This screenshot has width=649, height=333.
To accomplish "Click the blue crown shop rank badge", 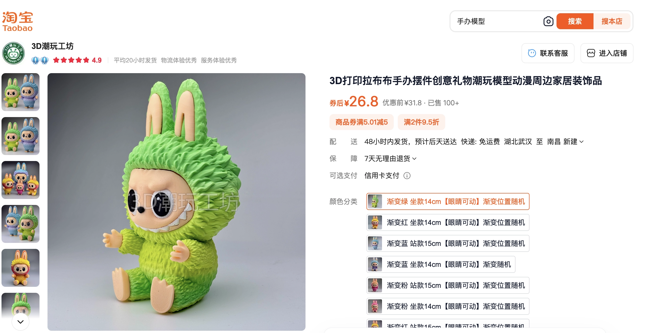I will pos(40,60).
